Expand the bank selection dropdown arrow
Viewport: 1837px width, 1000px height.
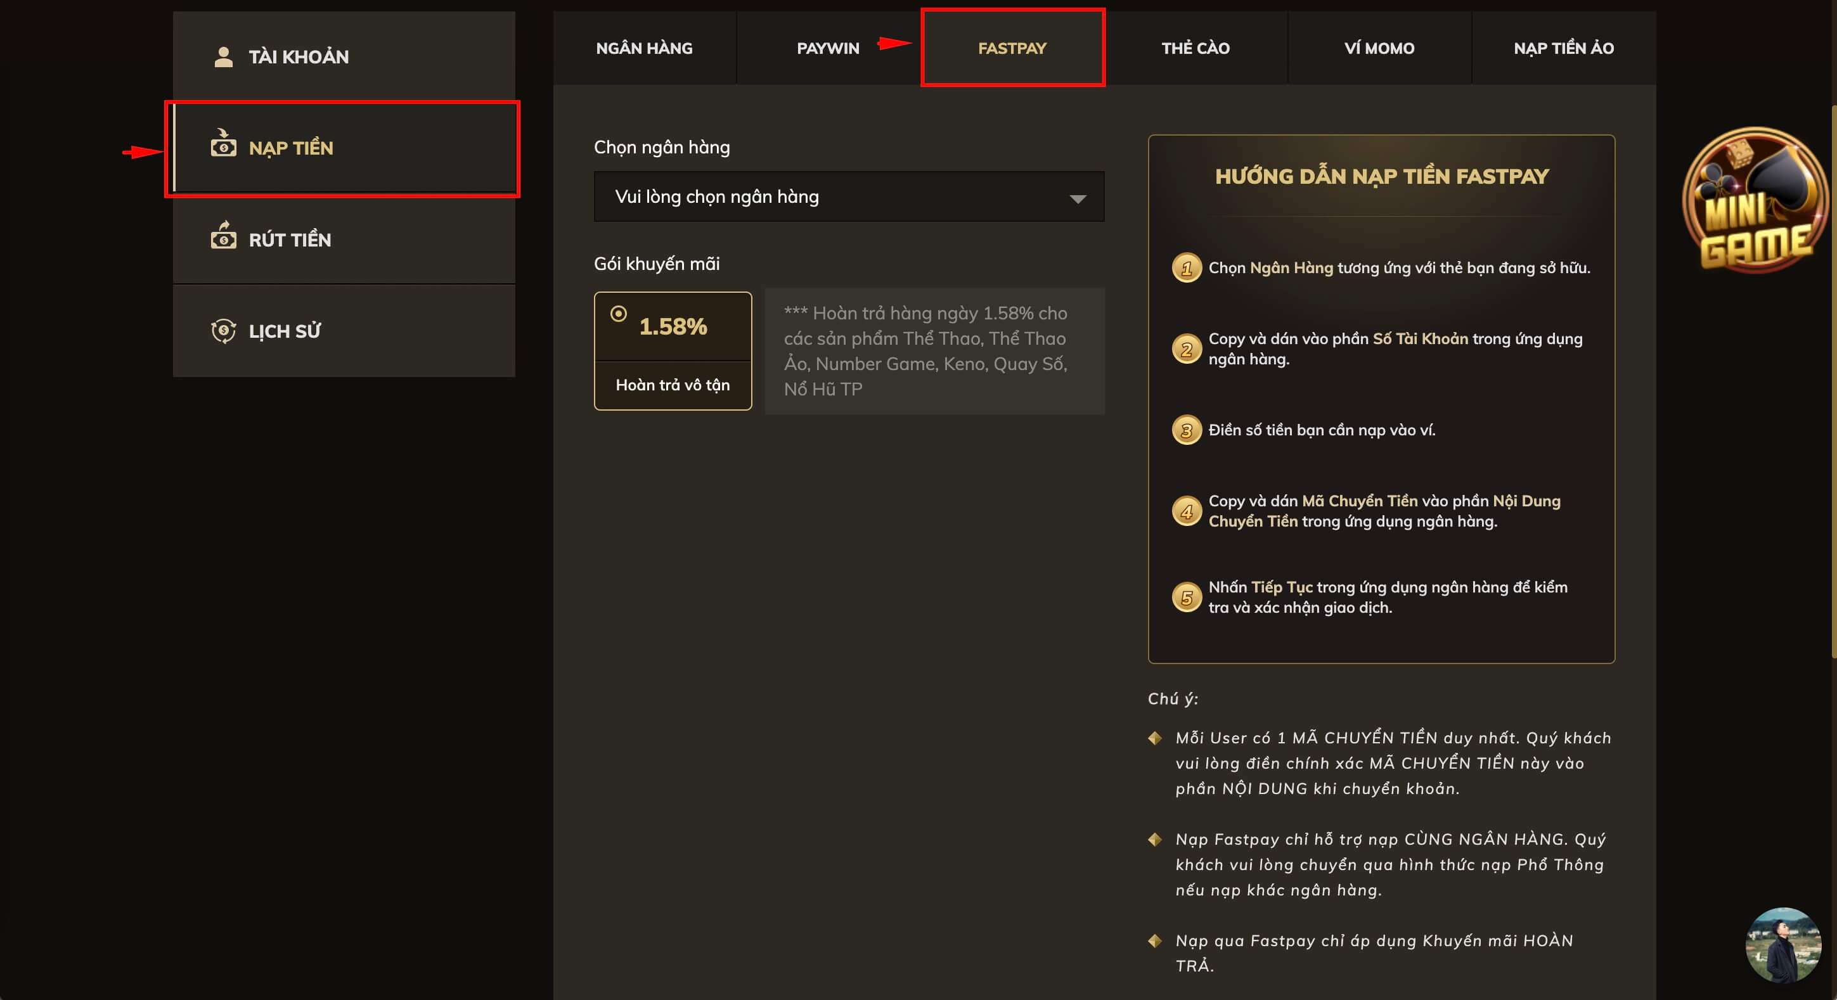(1078, 199)
